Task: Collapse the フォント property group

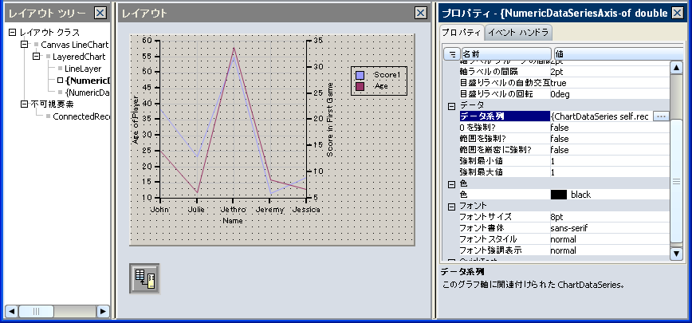Action: pos(451,207)
